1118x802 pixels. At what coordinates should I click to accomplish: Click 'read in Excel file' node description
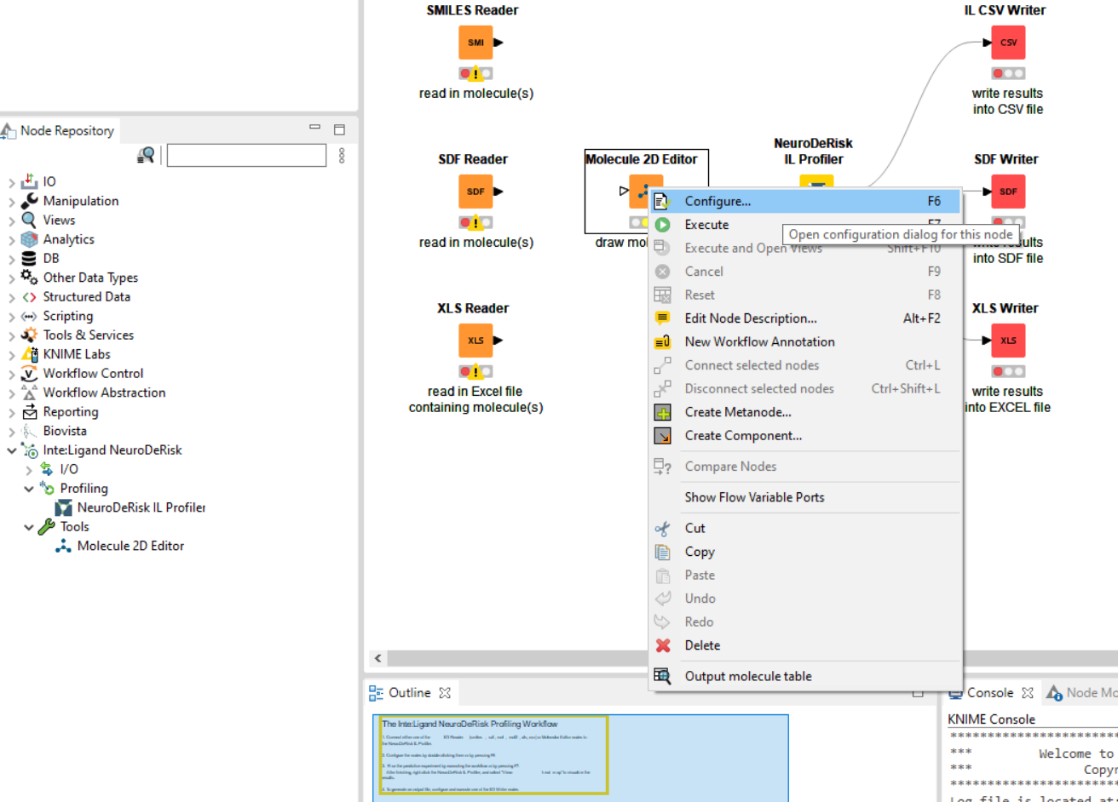pyautogui.click(x=475, y=399)
